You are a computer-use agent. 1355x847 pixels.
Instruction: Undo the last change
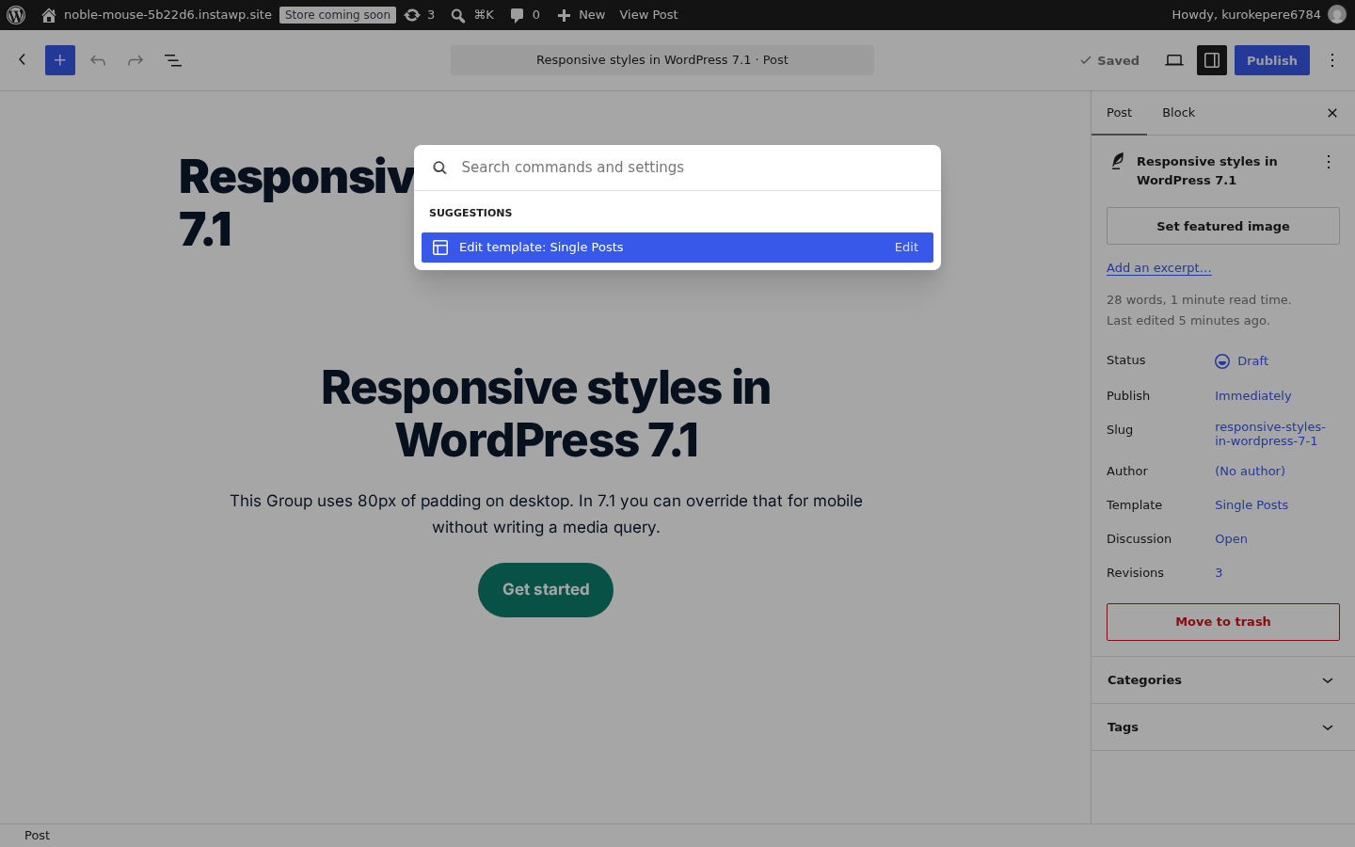pyautogui.click(x=98, y=60)
